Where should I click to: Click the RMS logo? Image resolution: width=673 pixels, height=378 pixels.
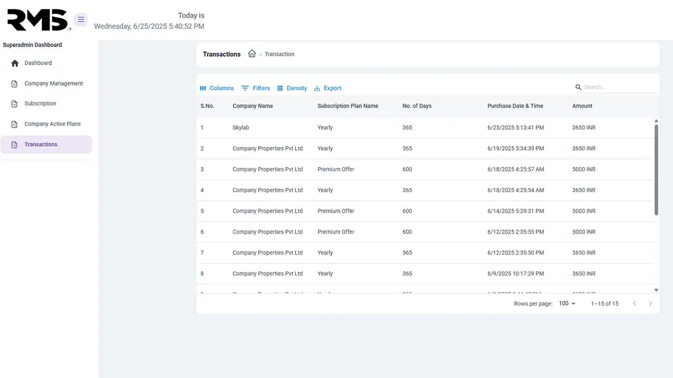tap(39, 20)
